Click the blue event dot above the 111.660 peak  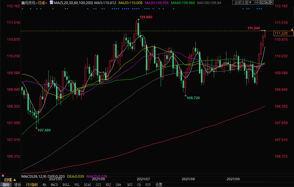click(138, 9)
